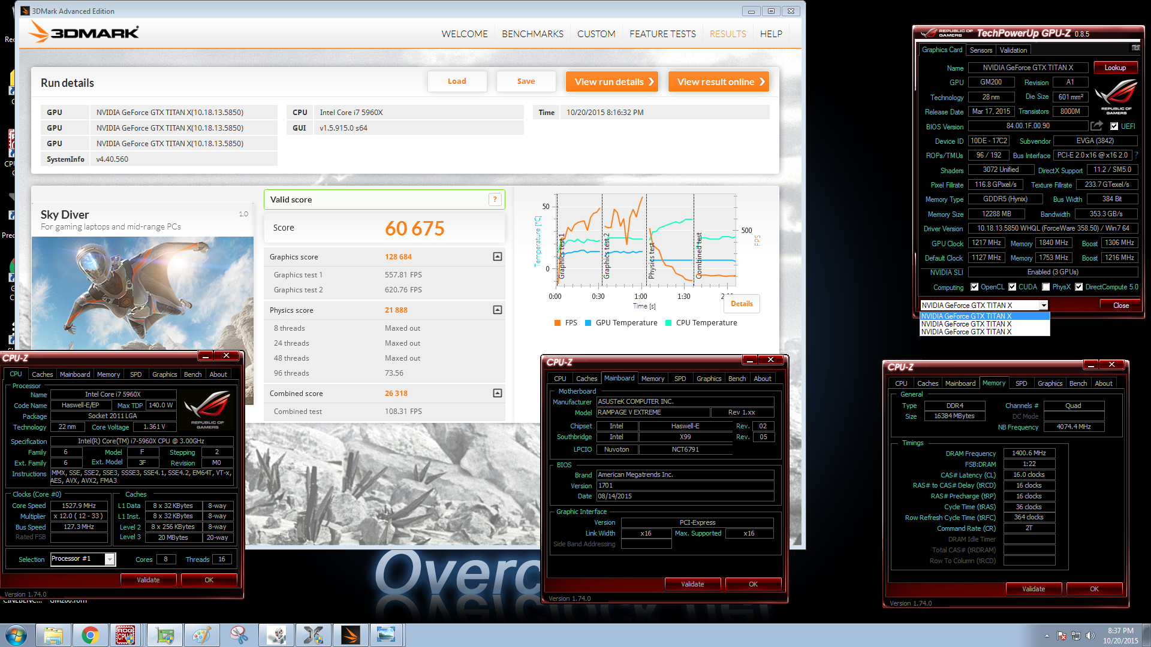This screenshot has height=647, width=1151.
Task: Click the 3DMark logo
Action: [x=84, y=32]
